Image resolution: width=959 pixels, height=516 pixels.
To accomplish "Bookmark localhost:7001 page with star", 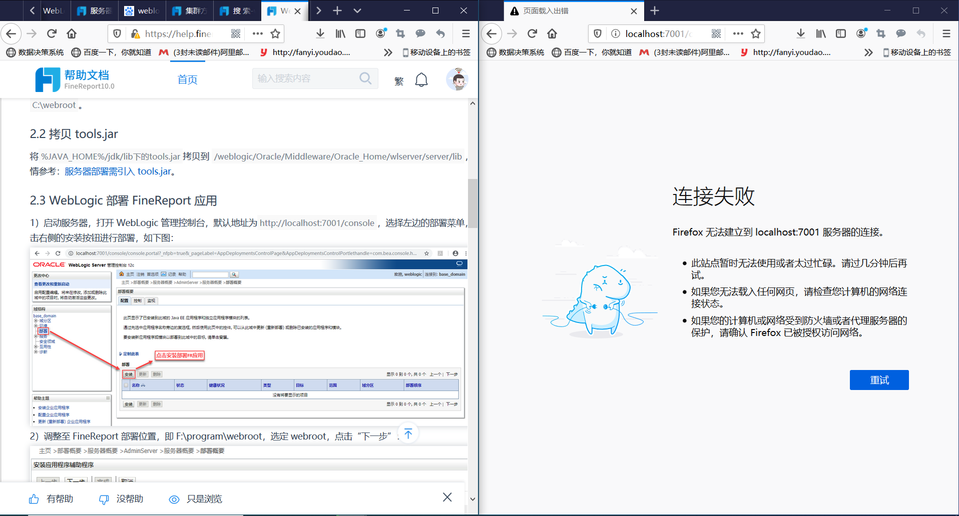I will tap(756, 33).
